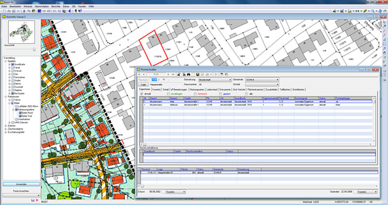The image size is (388, 205).
Task: Click the context help arrow icon in toolbar
Action: click(x=80, y=11)
